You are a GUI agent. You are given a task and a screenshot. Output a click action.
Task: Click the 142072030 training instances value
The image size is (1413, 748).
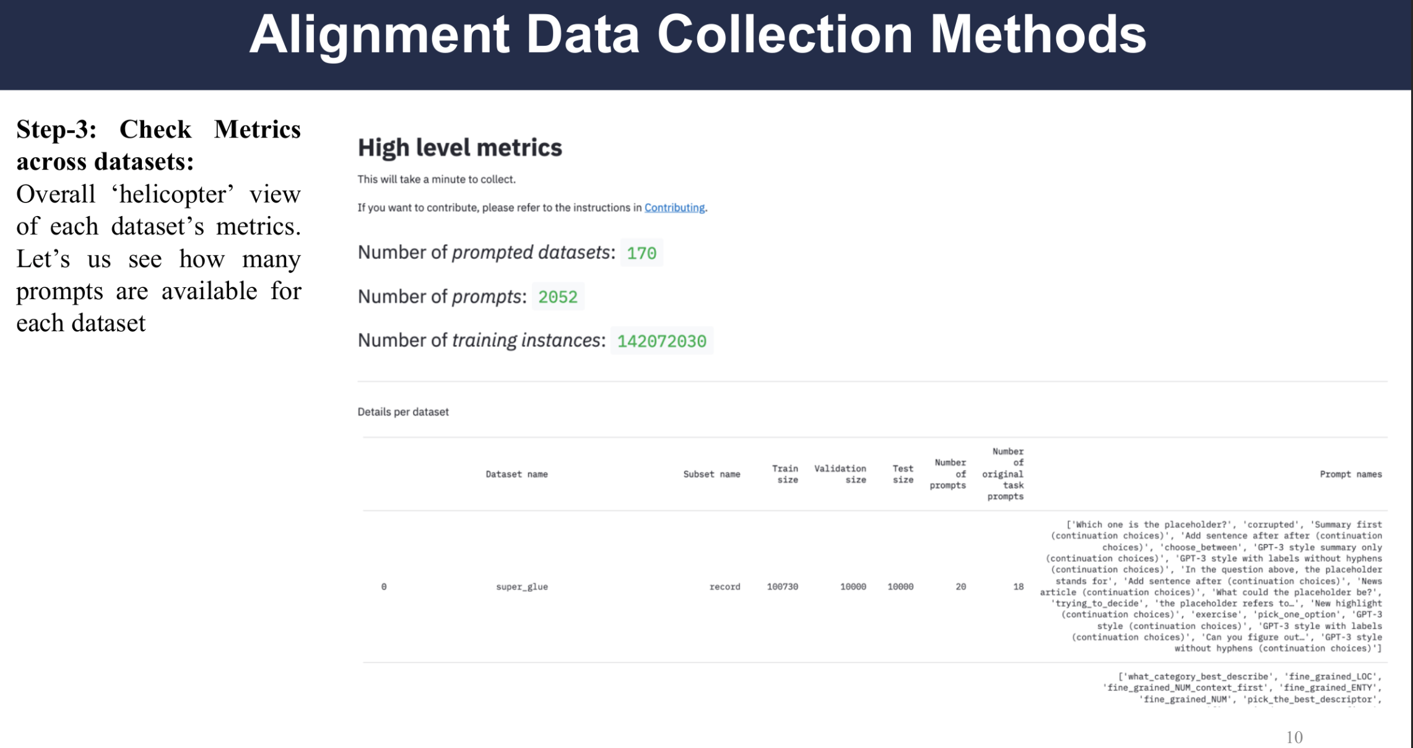pyautogui.click(x=661, y=341)
